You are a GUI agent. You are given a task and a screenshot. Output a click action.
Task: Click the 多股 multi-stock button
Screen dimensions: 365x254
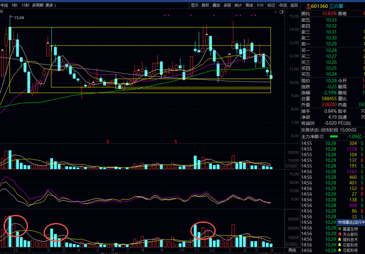coord(227,5)
